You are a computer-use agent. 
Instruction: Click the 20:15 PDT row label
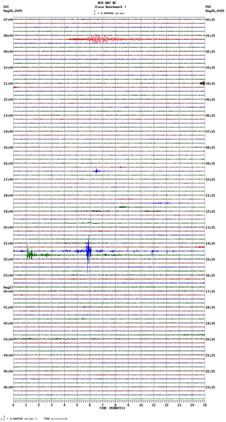[210, 339]
